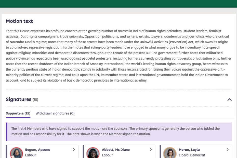Switch to the Withdrawn signatures (0) tab

coord(55,113)
